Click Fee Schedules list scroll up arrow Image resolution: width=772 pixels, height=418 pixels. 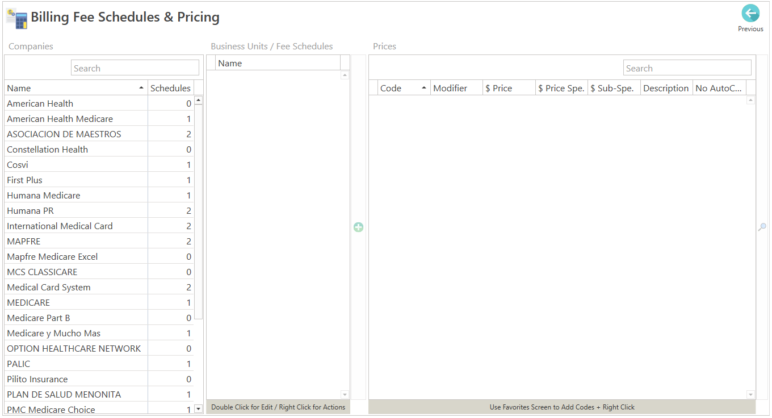[x=345, y=75]
